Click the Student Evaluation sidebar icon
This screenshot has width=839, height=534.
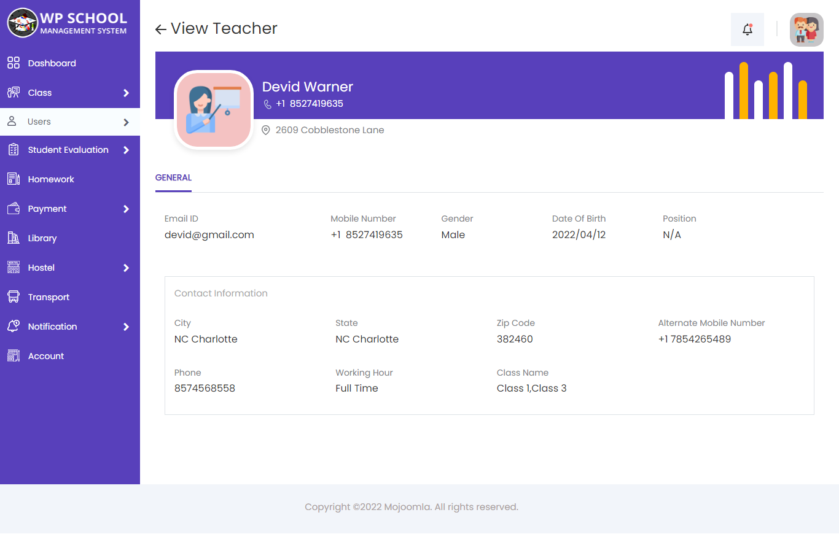pos(14,149)
